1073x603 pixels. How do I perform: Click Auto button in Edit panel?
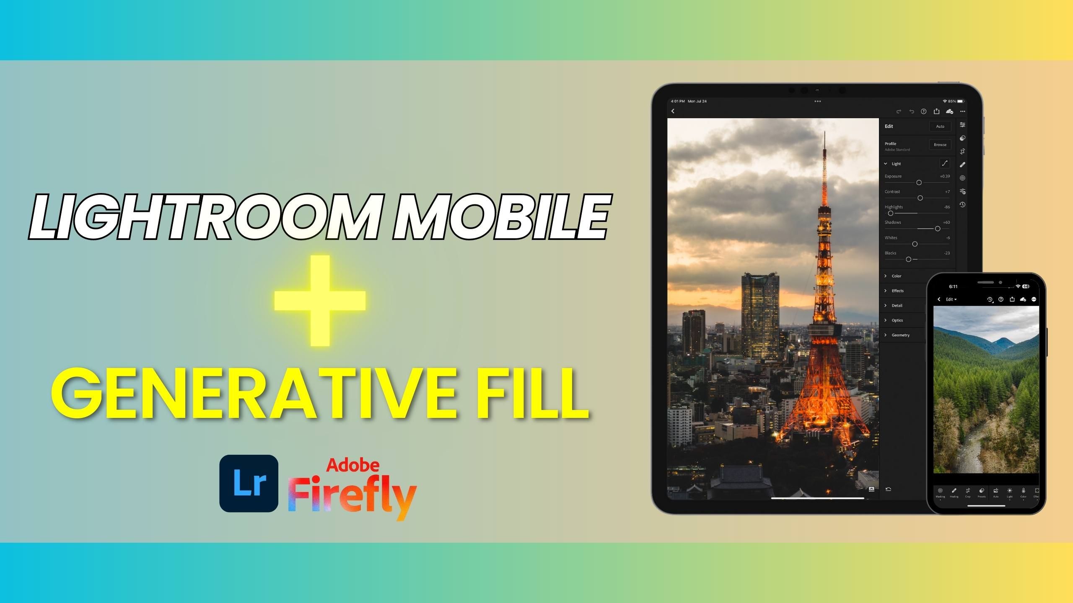937,126
